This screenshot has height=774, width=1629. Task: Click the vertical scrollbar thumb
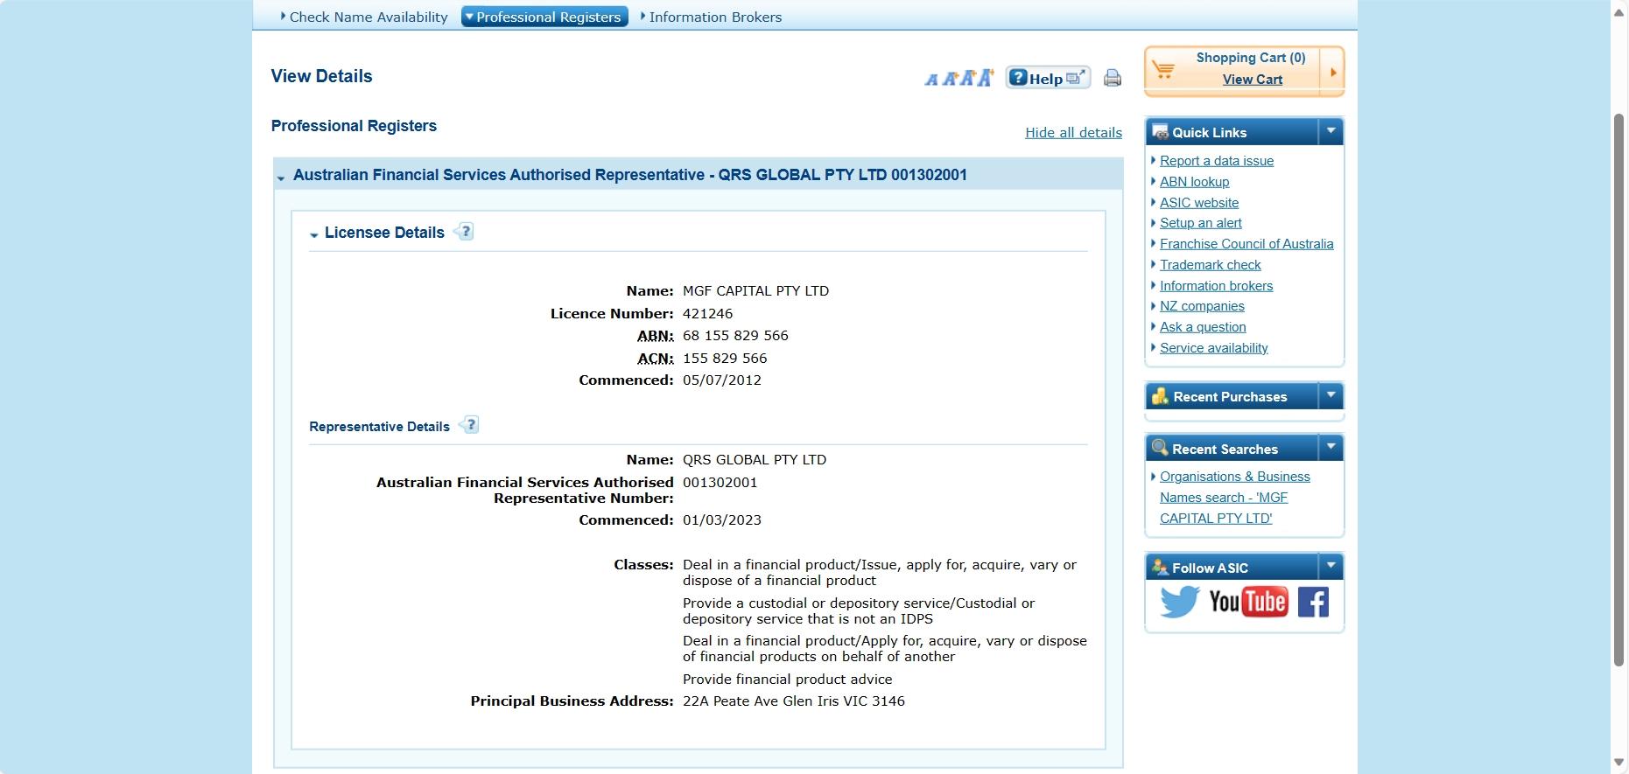pos(1619,389)
